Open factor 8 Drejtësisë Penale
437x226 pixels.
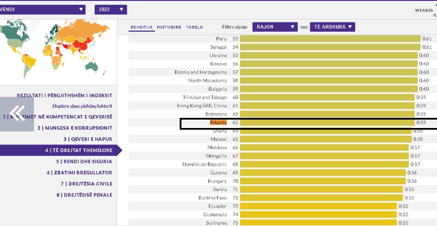[84, 195]
